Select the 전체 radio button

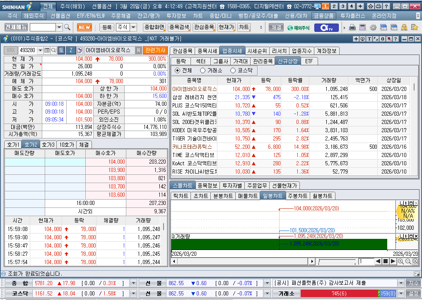coord(177,71)
